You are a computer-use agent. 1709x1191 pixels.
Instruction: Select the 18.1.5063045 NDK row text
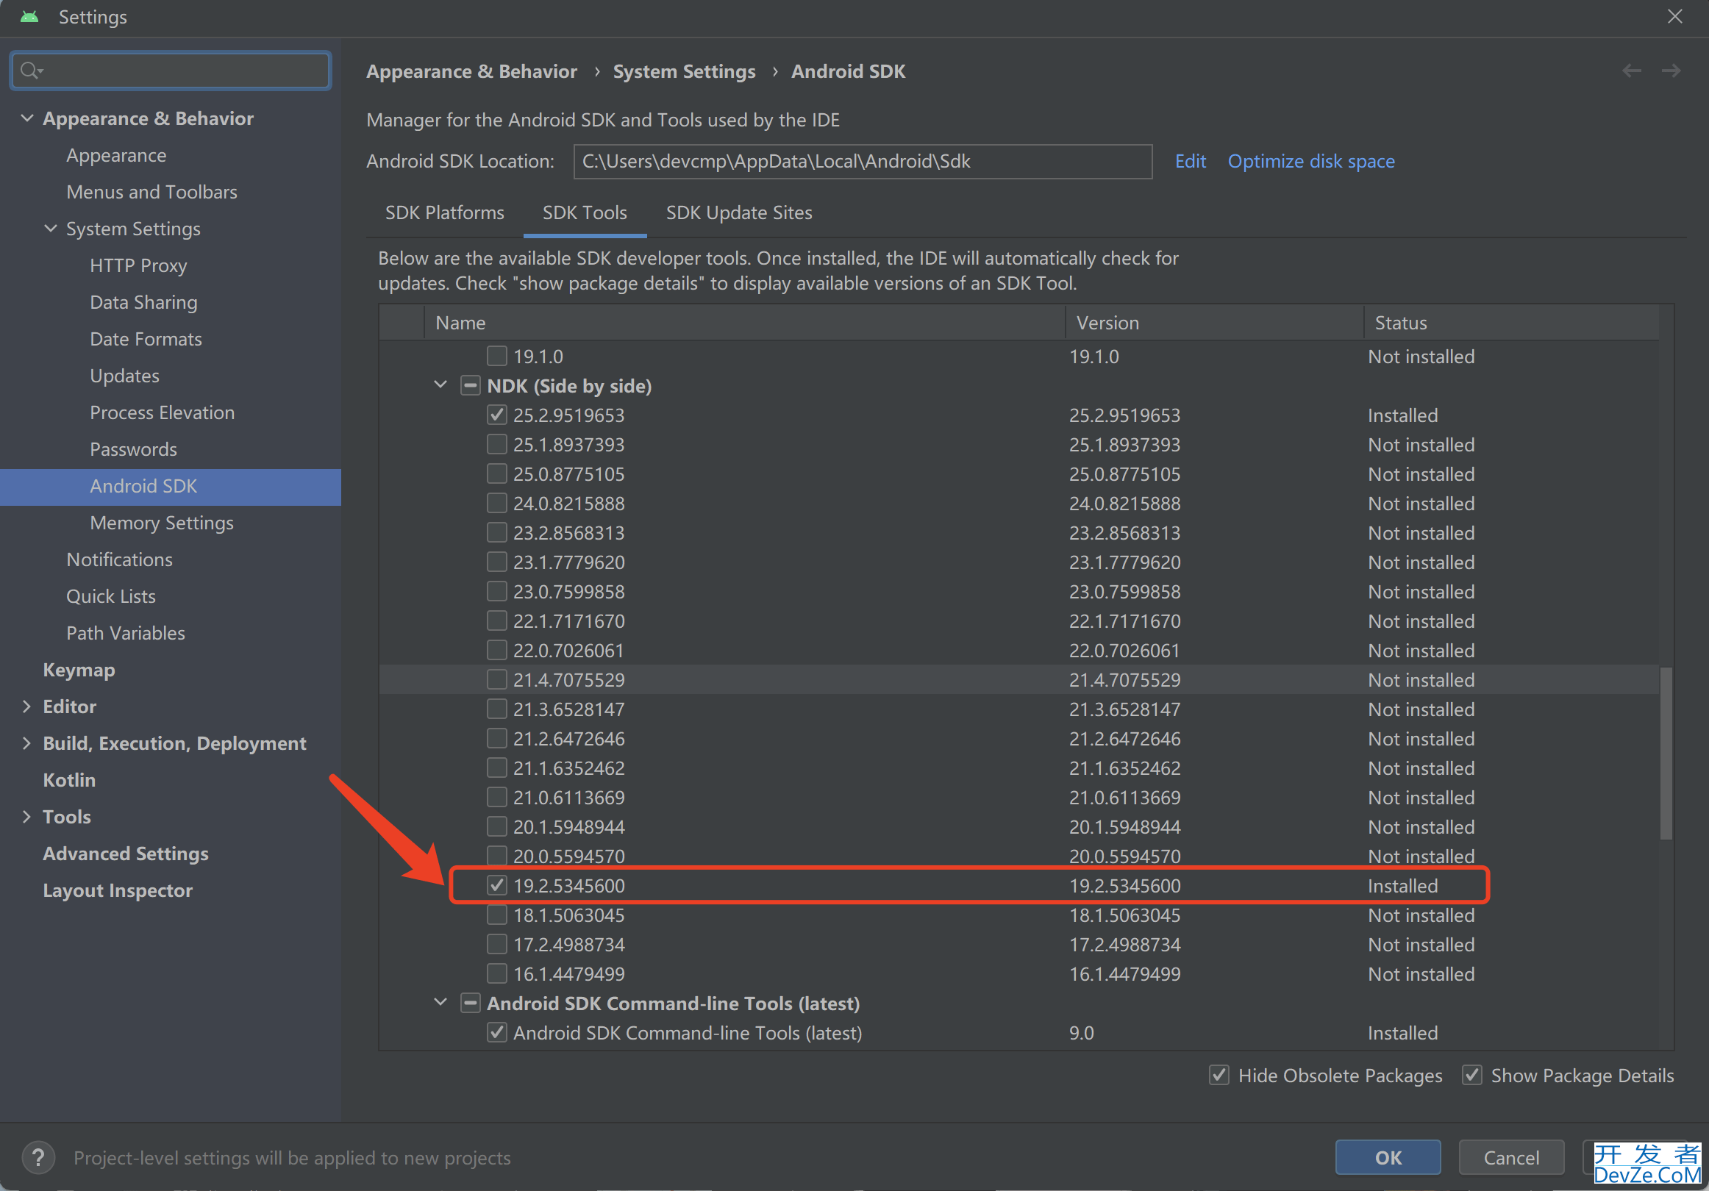point(568,915)
